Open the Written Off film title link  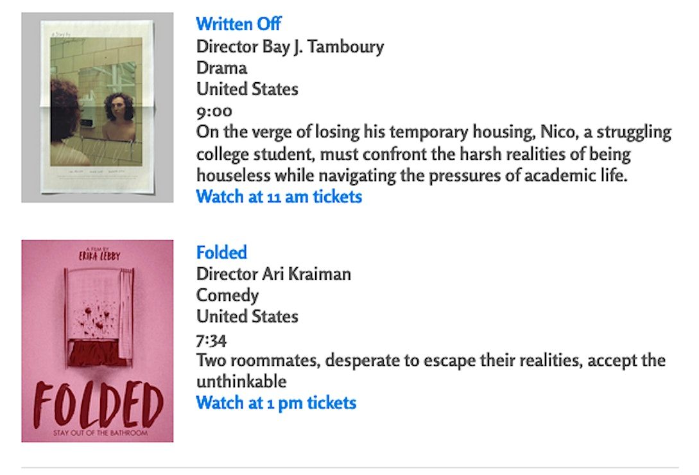click(238, 24)
